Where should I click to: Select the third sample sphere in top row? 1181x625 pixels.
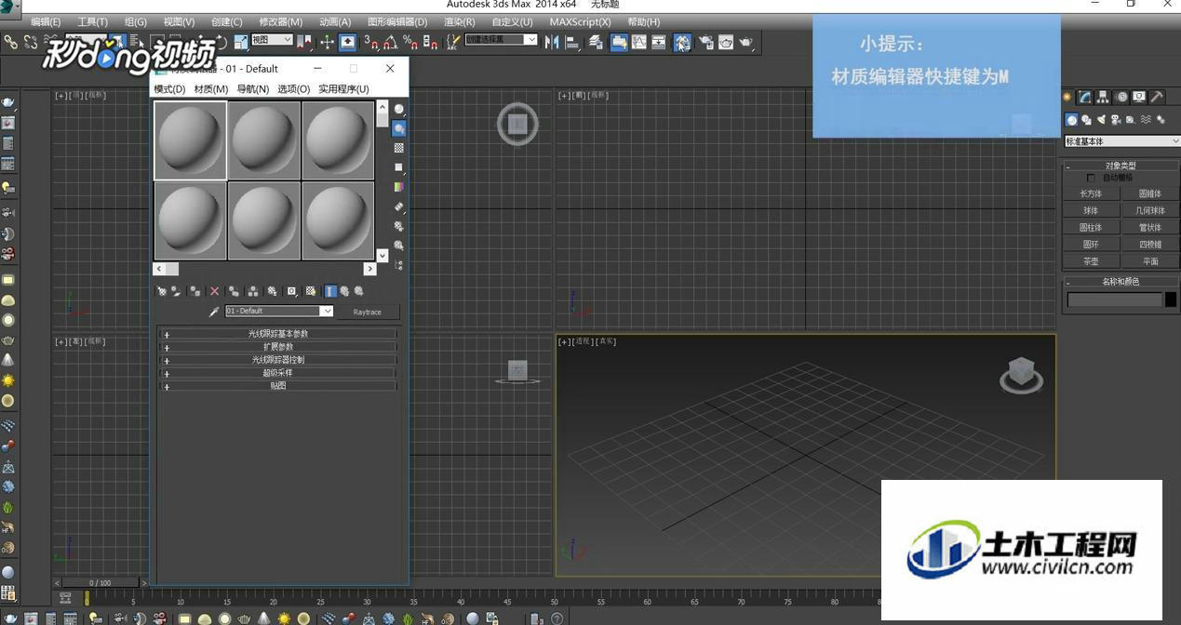(338, 140)
